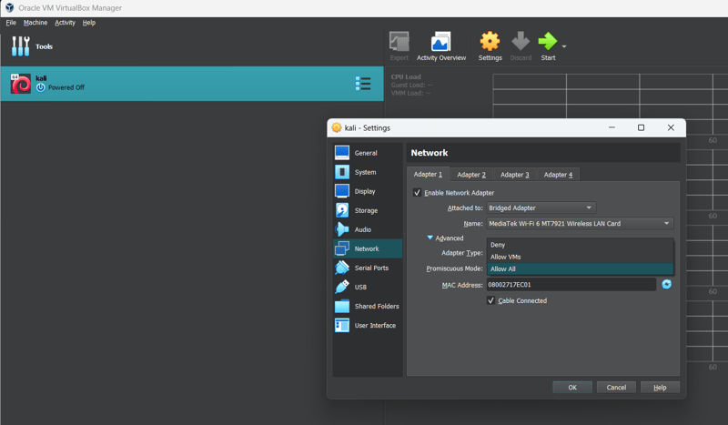The height and width of the screenshot is (425, 728).
Task: Click the Cancel button
Action: [x=616, y=388]
